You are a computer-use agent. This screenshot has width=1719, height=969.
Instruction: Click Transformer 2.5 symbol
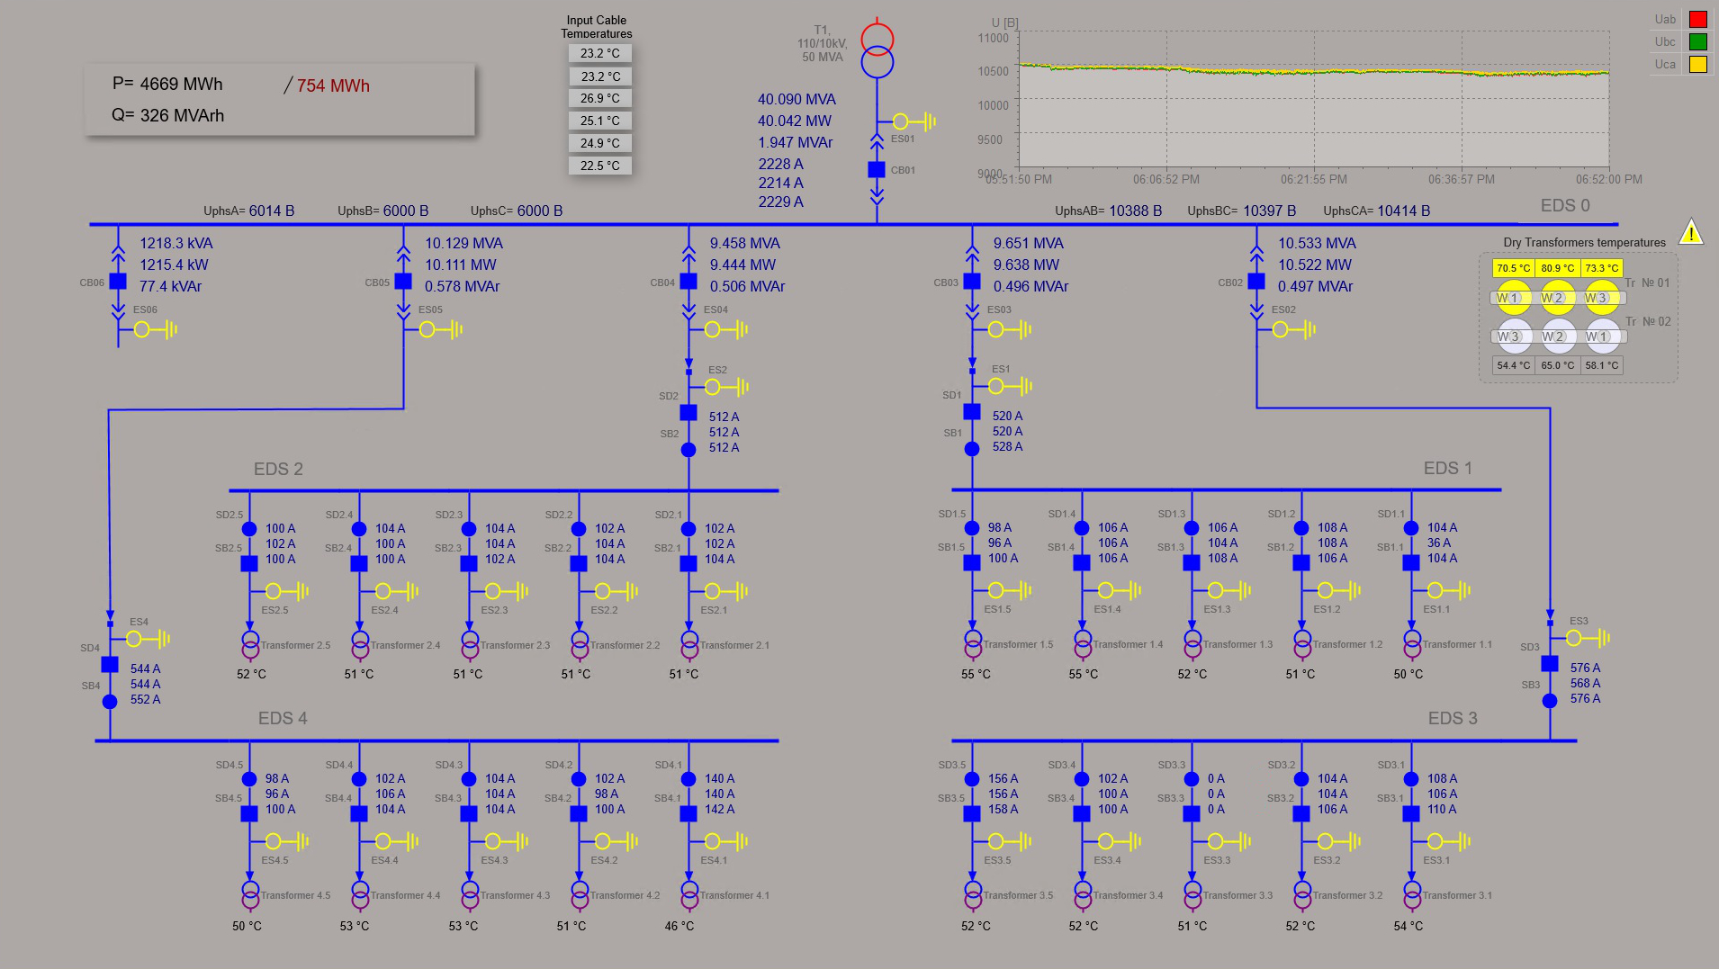coord(250,644)
